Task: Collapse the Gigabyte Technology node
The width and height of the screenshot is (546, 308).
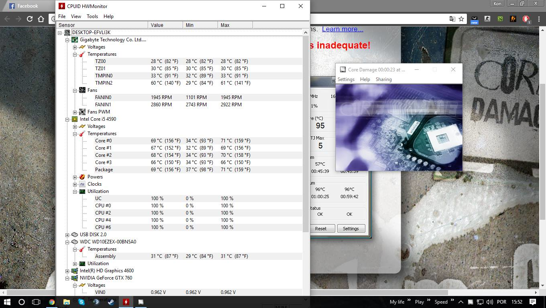Action: [67, 40]
